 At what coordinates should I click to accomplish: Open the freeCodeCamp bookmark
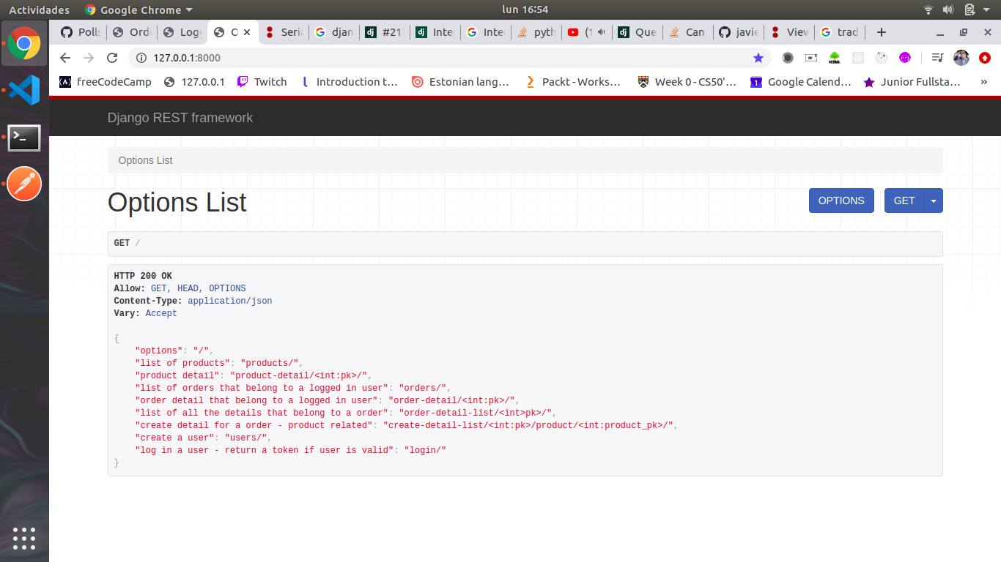106,82
